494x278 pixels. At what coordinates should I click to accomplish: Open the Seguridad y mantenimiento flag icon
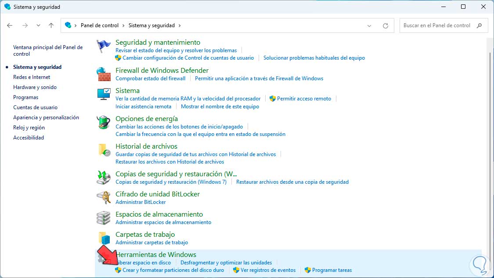click(x=103, y=46)
